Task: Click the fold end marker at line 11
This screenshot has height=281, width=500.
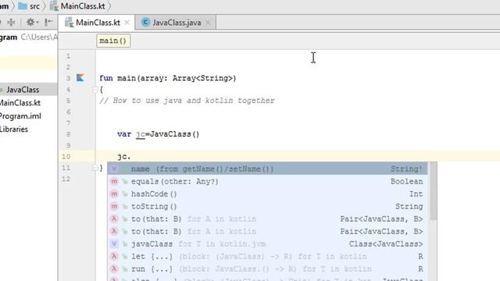Action: click(95, 168)
